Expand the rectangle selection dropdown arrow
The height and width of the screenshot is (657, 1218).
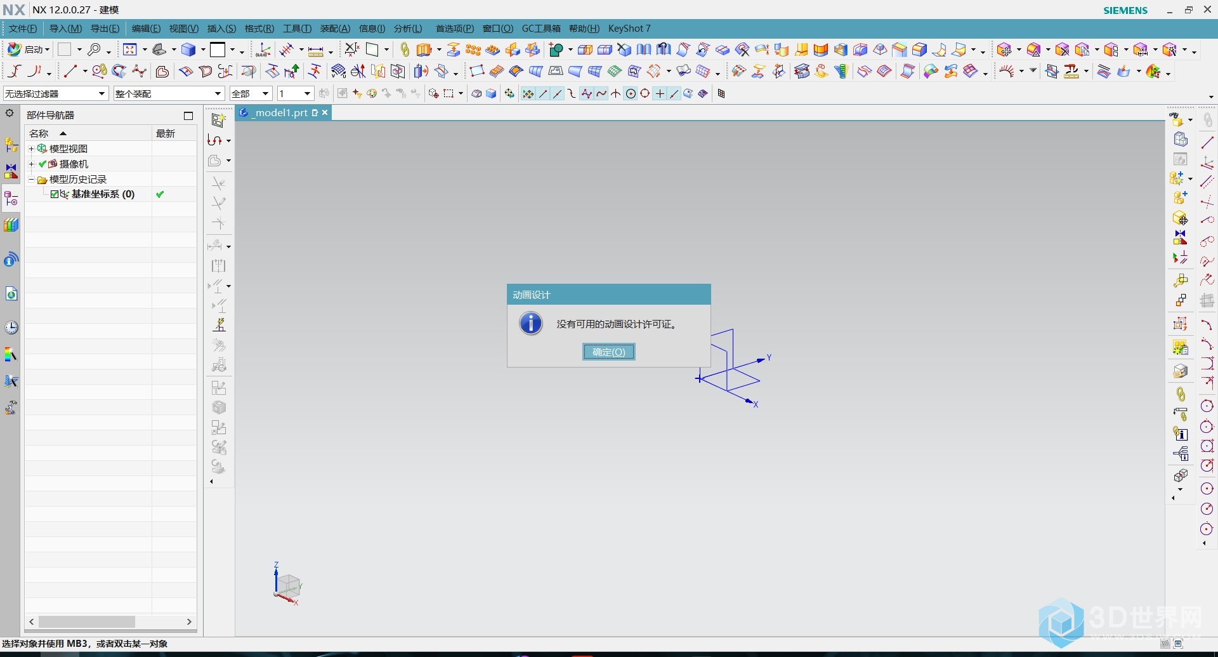pyautogui.click(x=461, y=94)
